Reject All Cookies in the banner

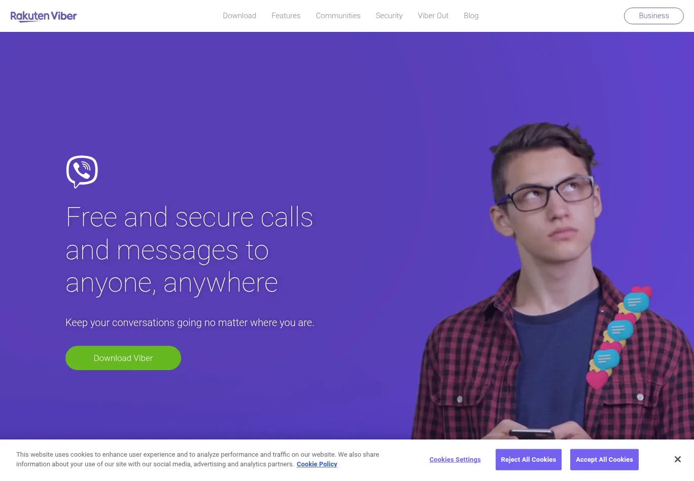point(529,460)
